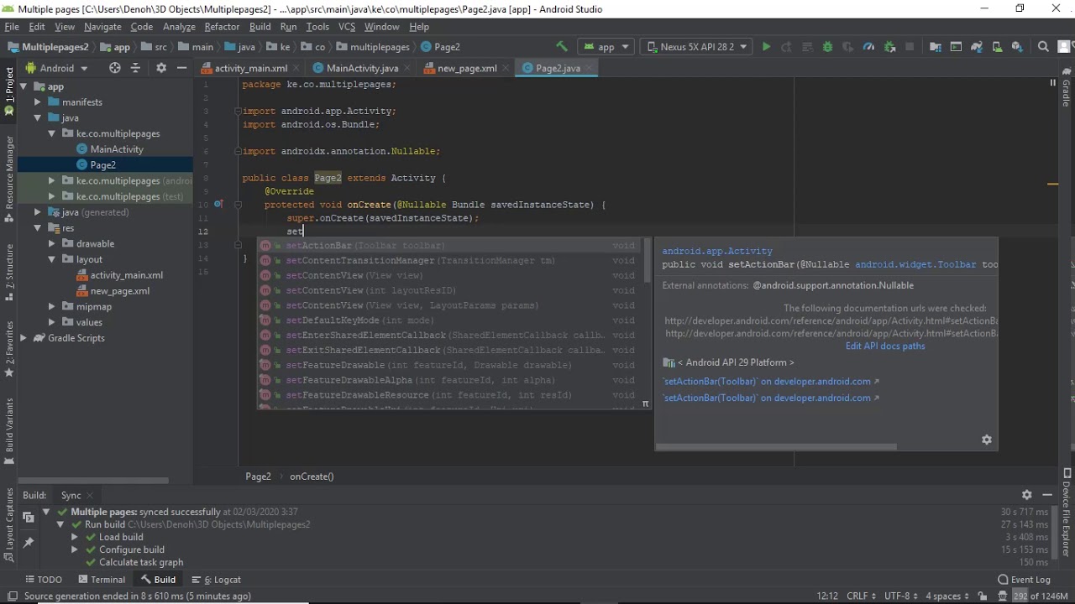Open Project panel settings gear
This screenshot has height=604, width=1075.
point(161,68)
